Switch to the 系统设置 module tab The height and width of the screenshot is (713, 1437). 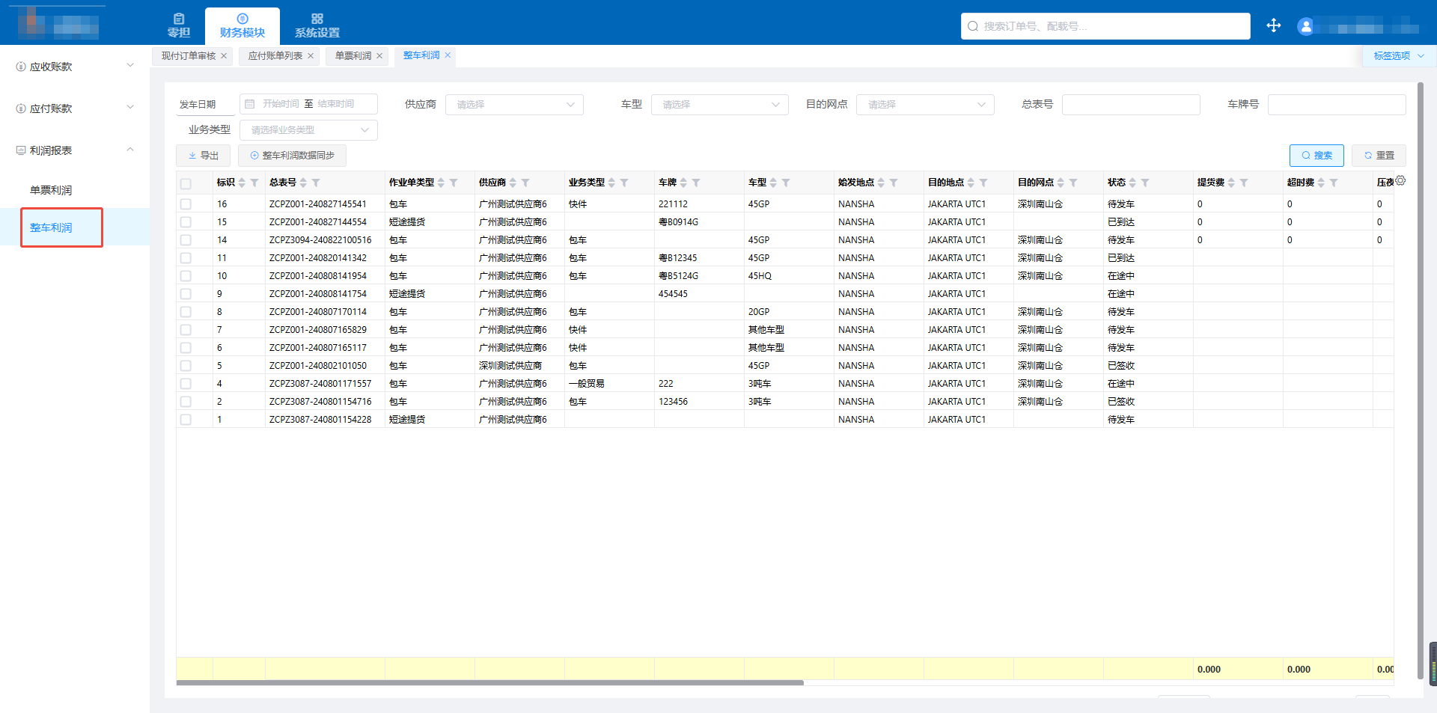tap(317, 26)
